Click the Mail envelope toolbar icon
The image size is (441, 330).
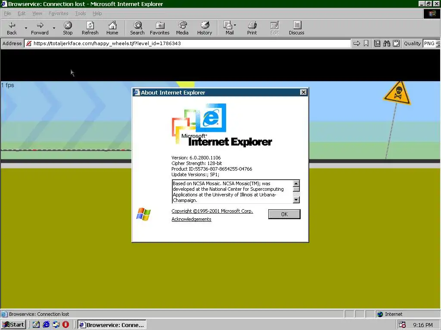(227, 25)
